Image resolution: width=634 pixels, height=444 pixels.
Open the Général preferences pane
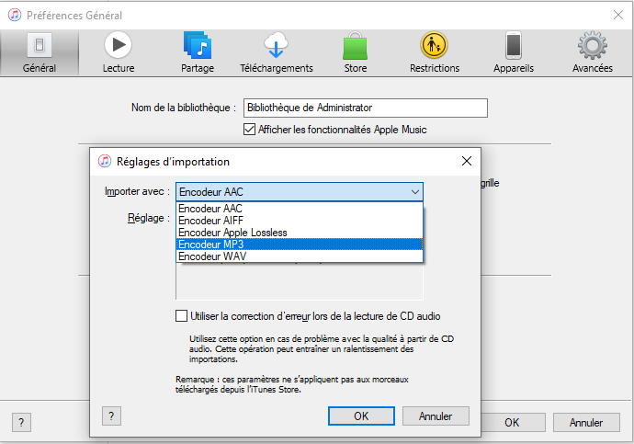(x=39, y=52)
